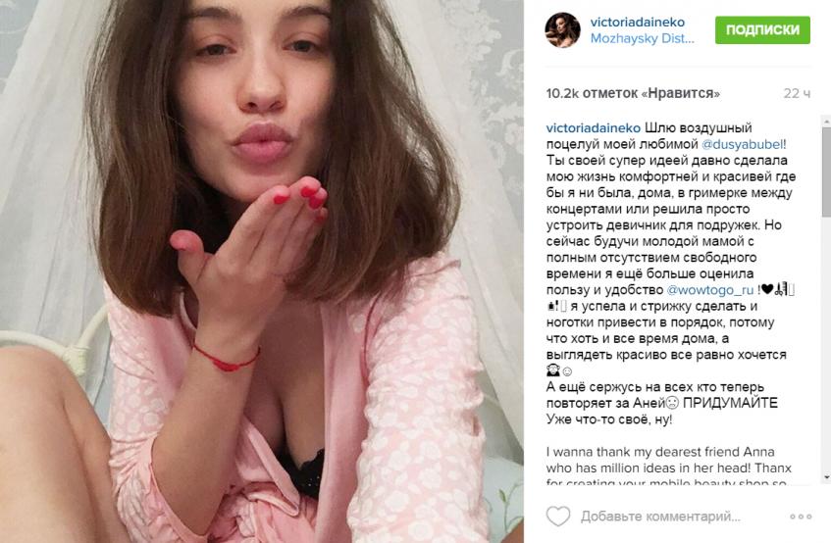831x543 pixels.
Task: Open the @dusyabubel mention link
Action: [742, 144]
